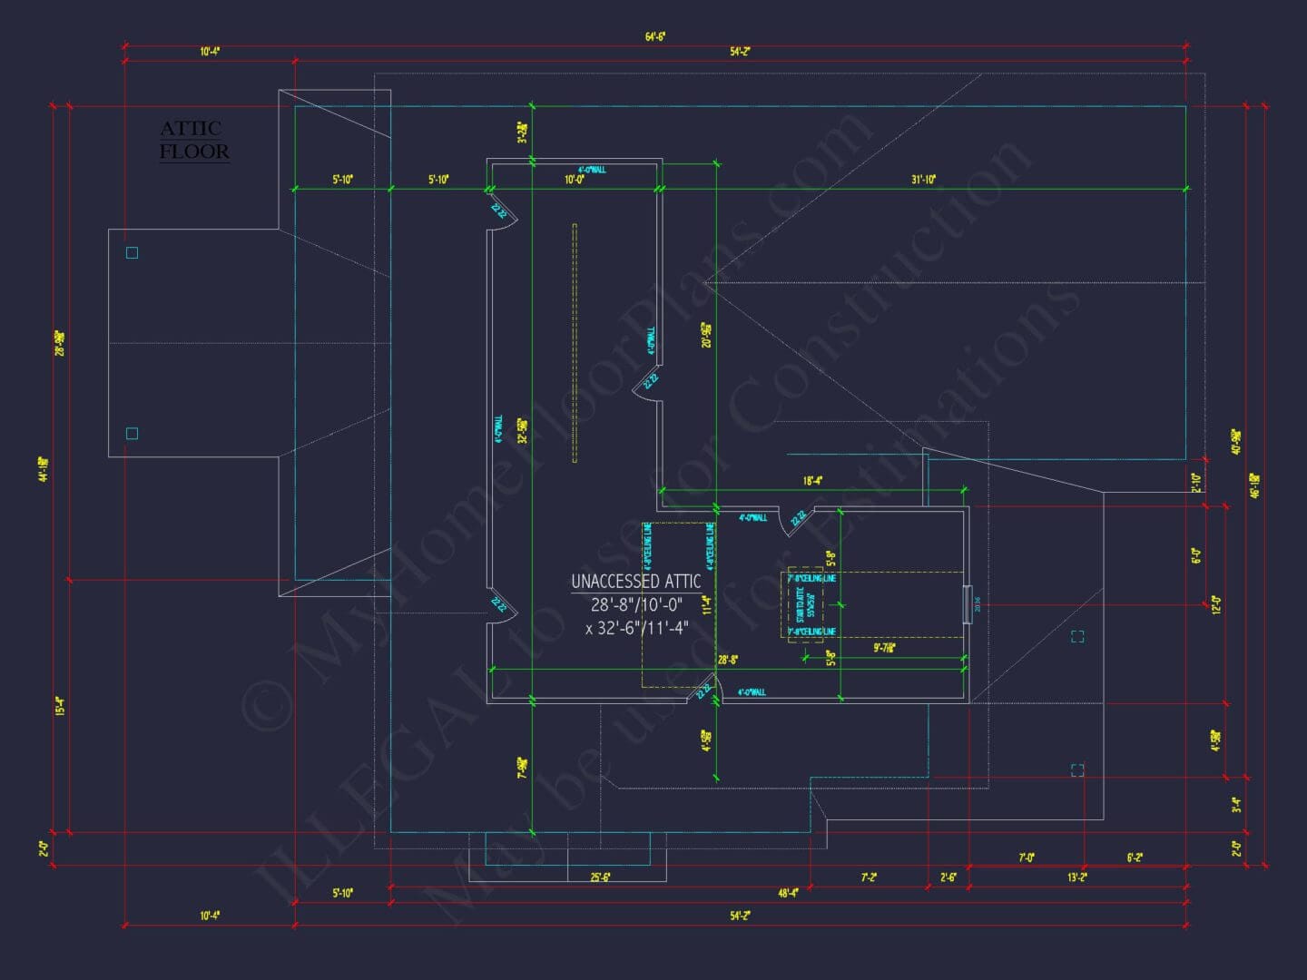
Task: Click the 7'-0" dimension text
Action: (x=1027, y=857)
